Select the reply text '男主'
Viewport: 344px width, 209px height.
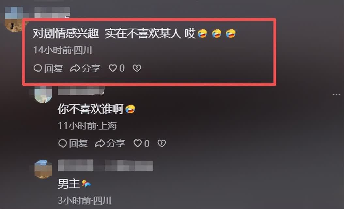pyautogui.click(x=69, y=184)
